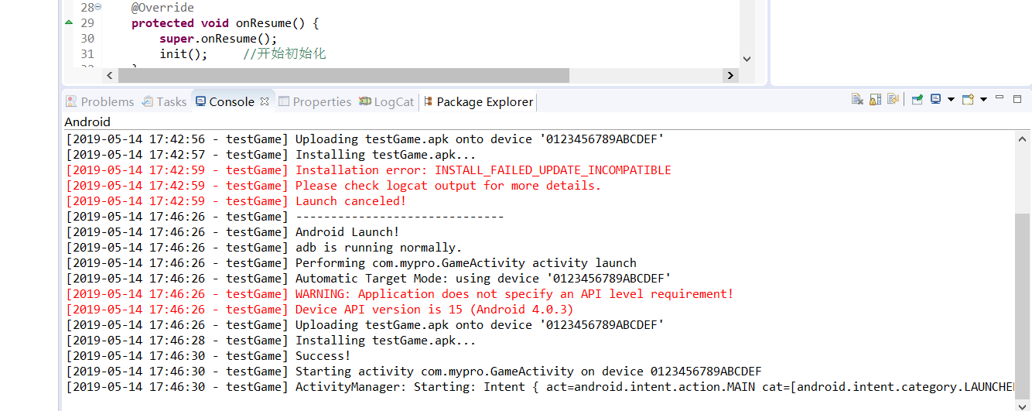The width and height of the screenshot is (1032, 411).
Task: Click the 'adb is running normally.' line
Action: pyautogui.click(x=264, y=248)
